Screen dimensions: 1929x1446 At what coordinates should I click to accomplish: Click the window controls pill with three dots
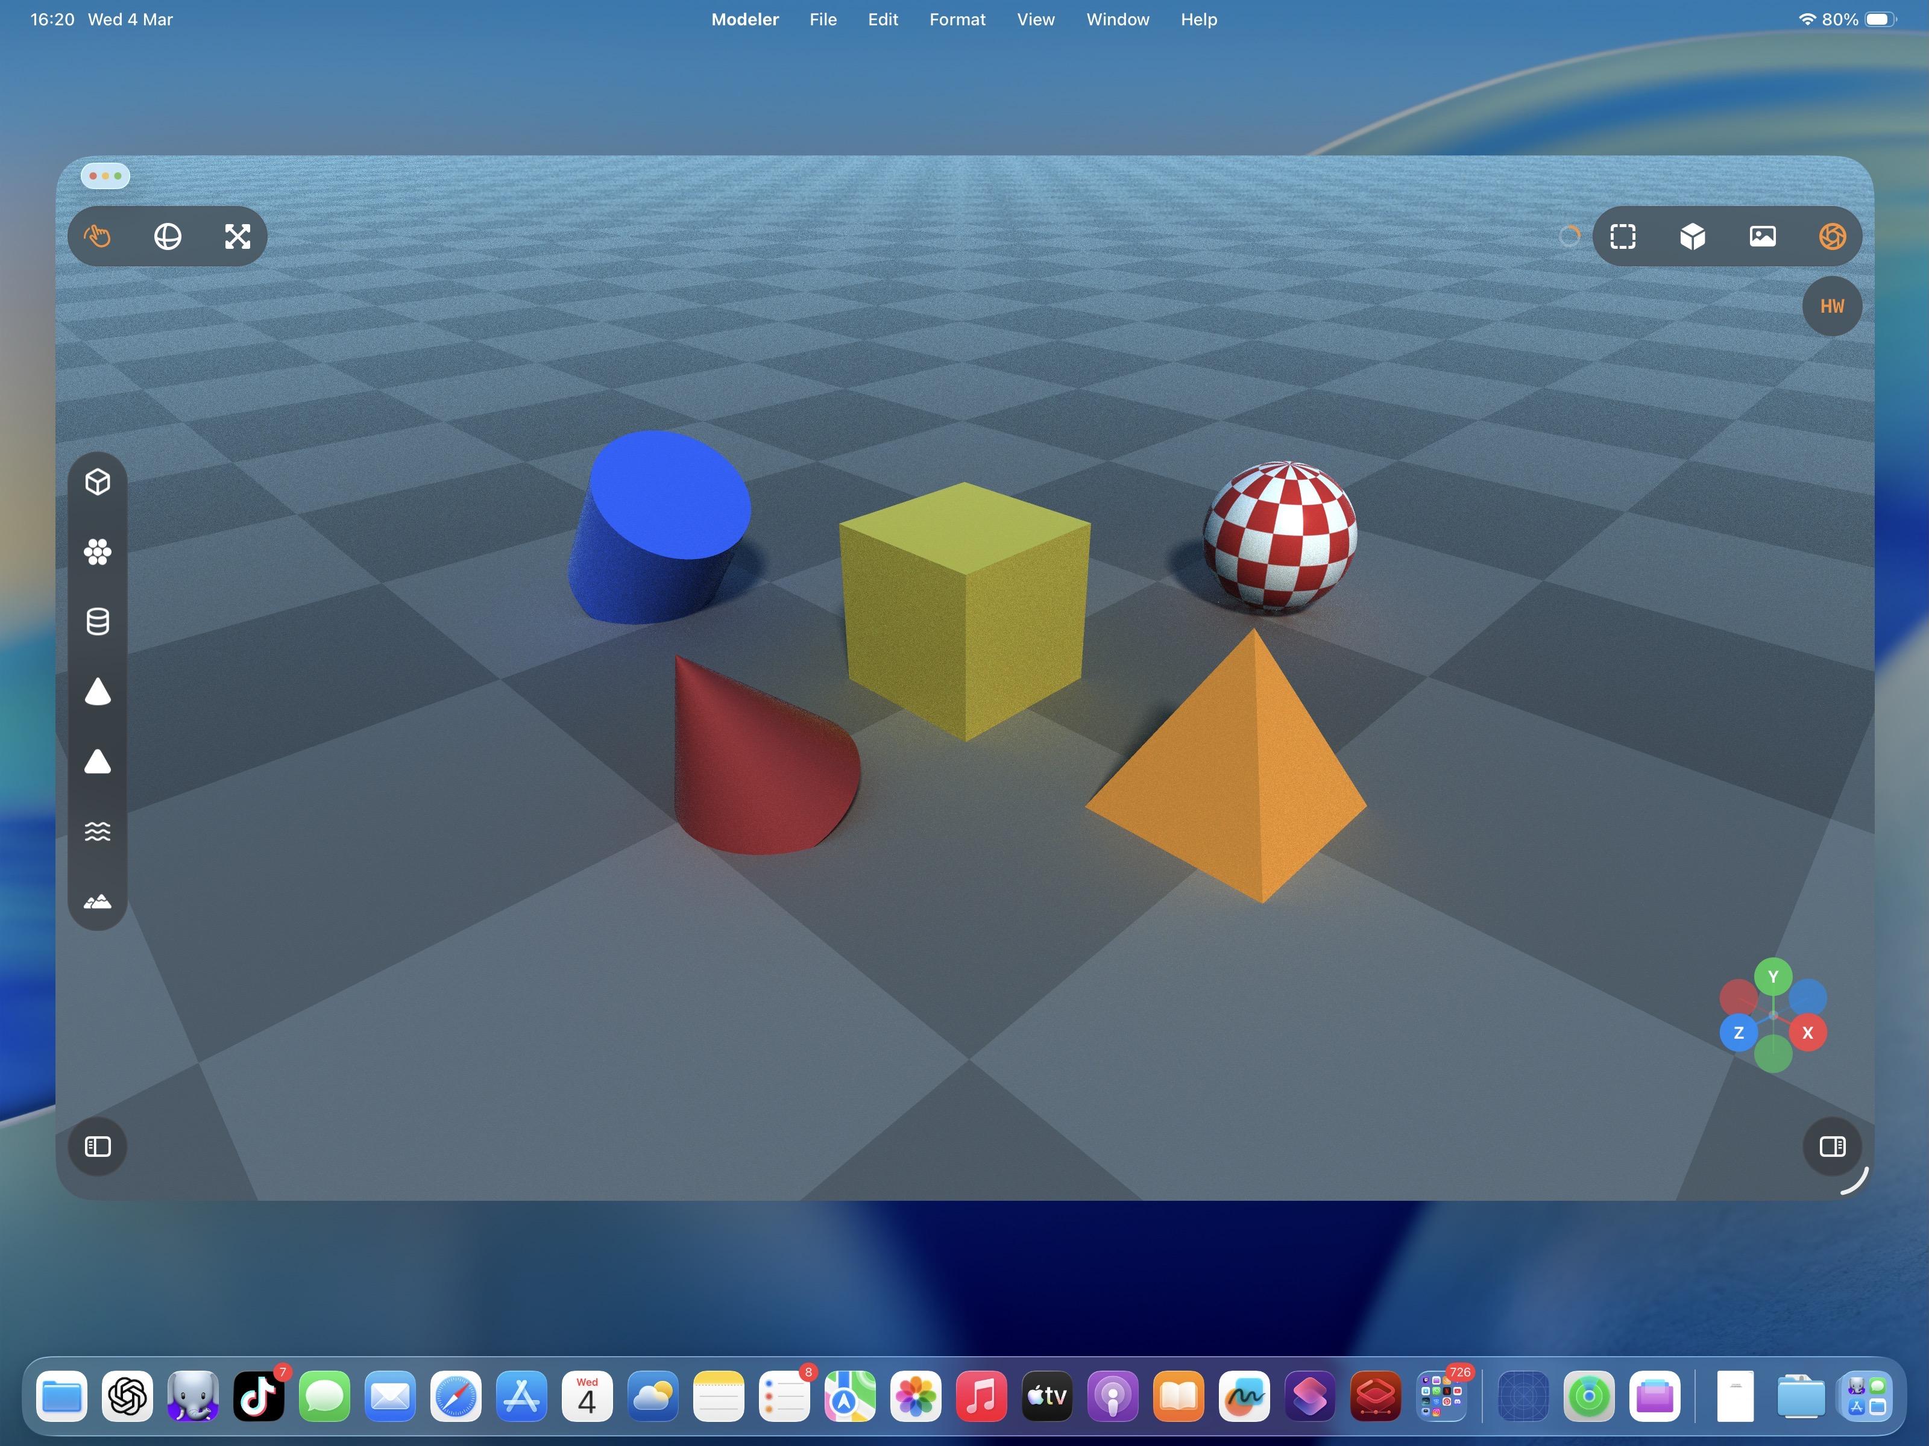pos(105,176)
